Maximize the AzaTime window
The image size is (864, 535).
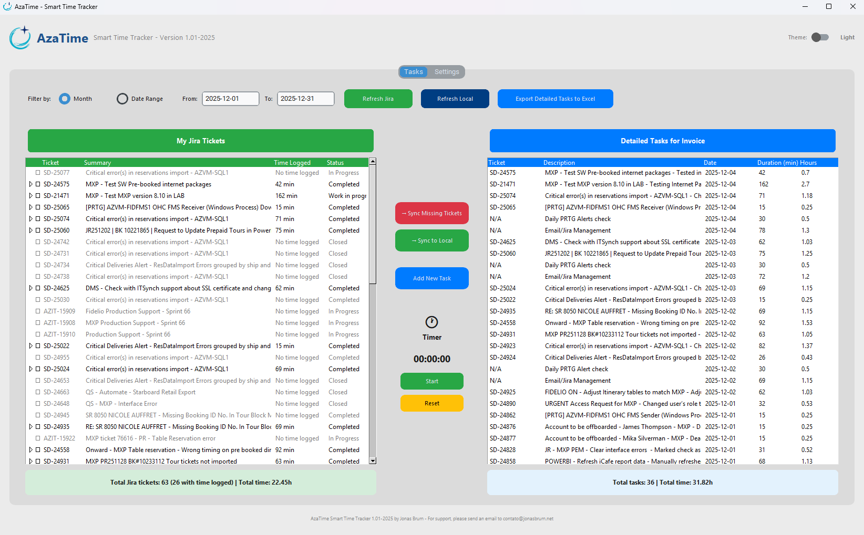(x=829, y=7)
